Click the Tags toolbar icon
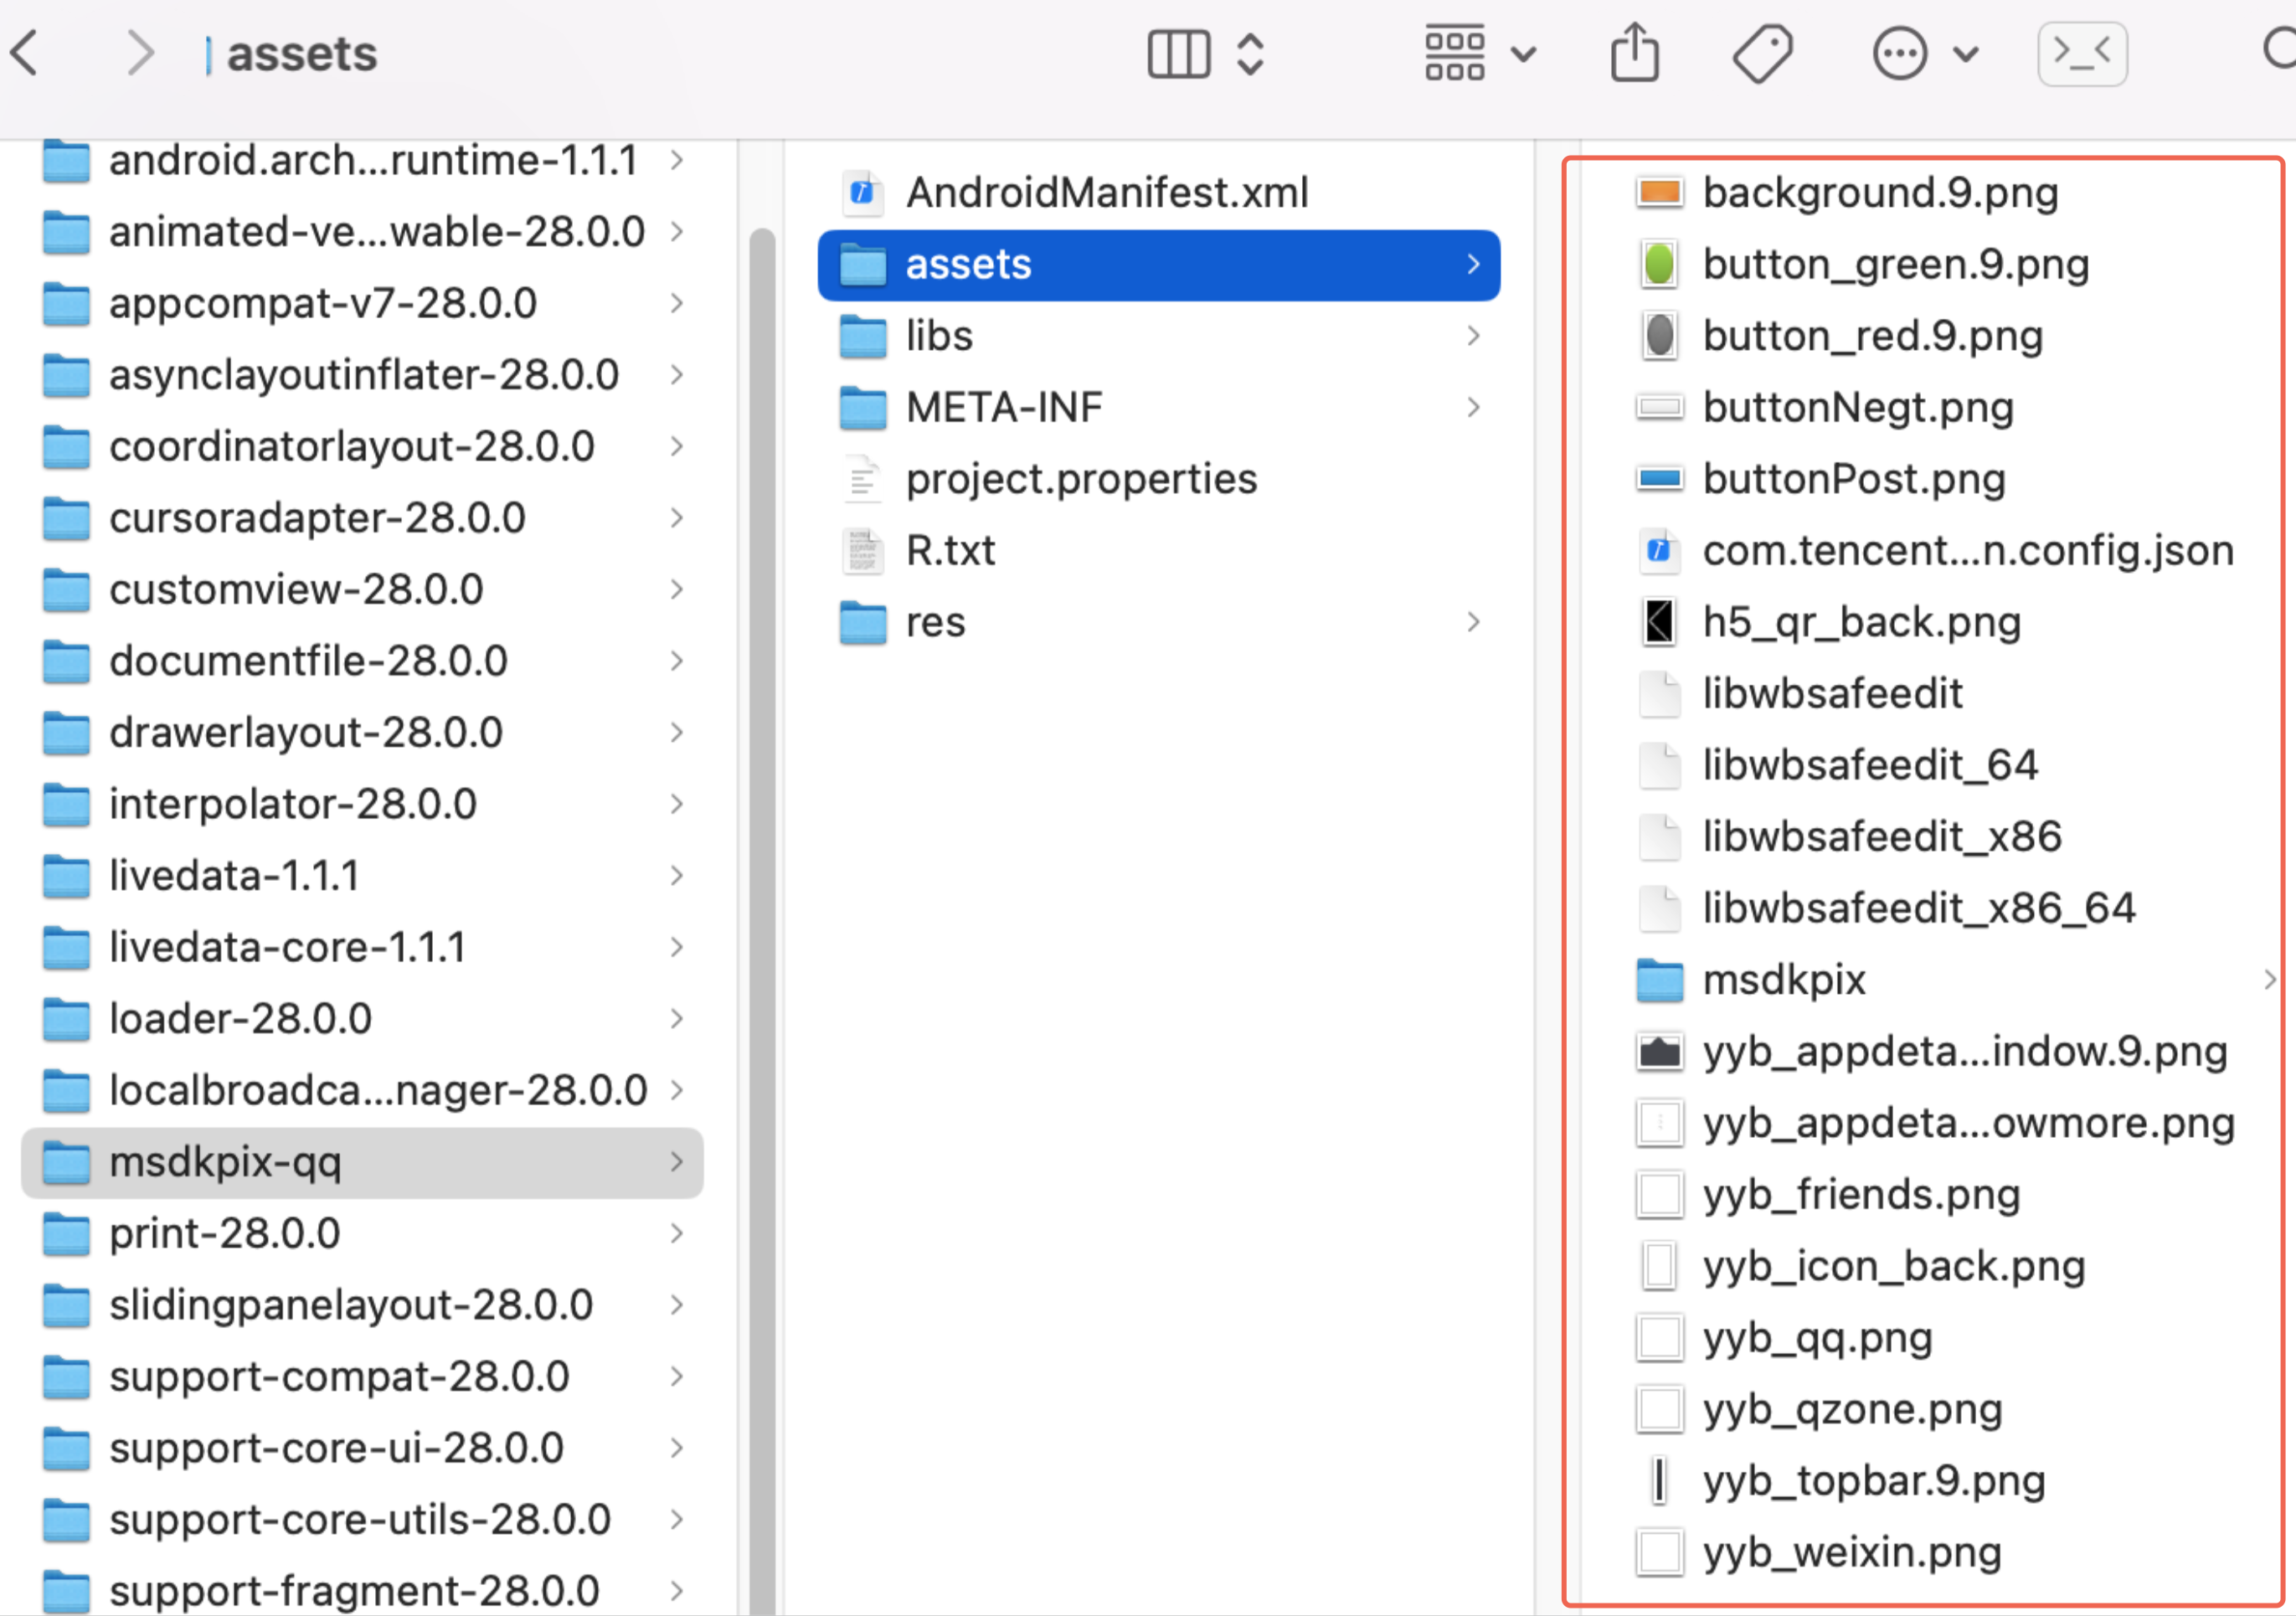2296x1616 pixels. pyautogui.click(x=1762, y=53)
